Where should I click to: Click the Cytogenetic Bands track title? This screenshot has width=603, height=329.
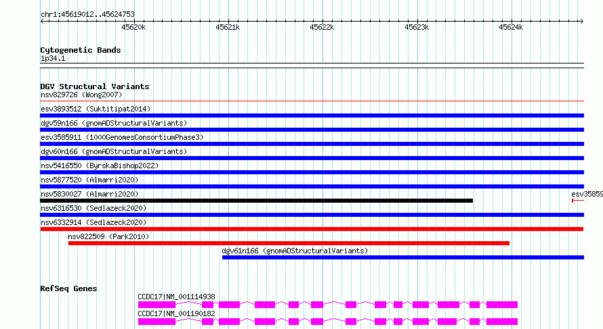pos(81,50)
